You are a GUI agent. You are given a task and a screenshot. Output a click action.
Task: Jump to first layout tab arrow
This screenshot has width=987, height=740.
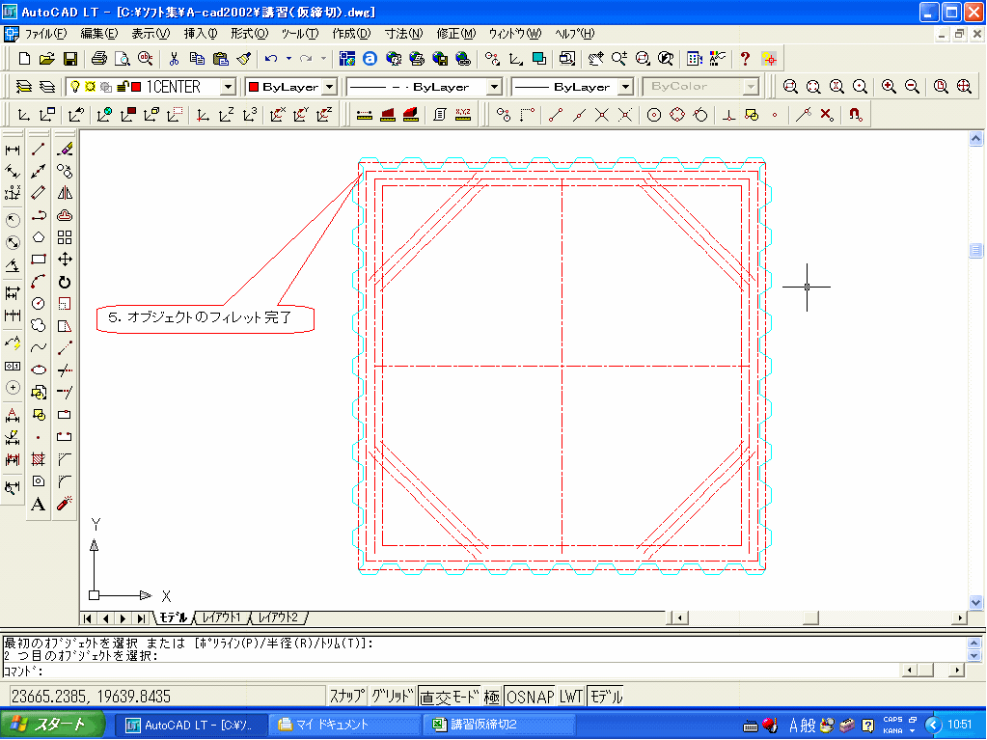88,618
